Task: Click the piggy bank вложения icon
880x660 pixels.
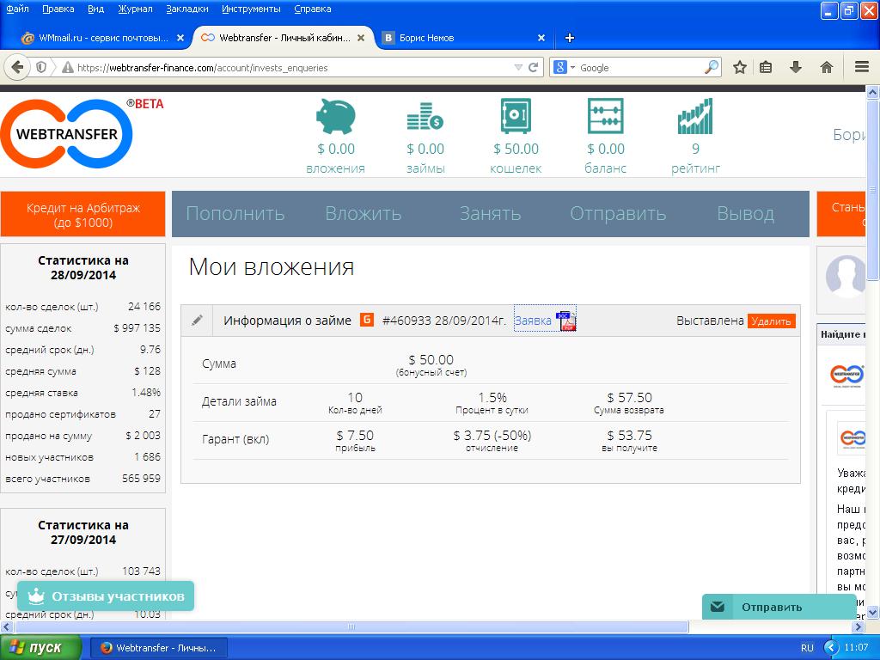Action: pyautogui.click(x=336, y=116)
